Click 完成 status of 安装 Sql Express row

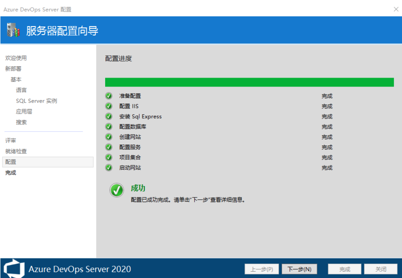pos(327,116)
